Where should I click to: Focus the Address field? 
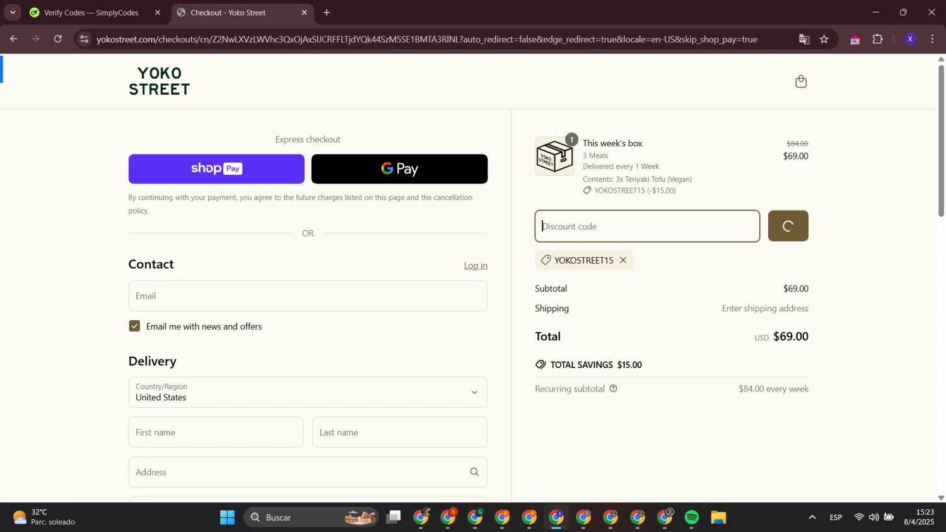click(308, 472)
